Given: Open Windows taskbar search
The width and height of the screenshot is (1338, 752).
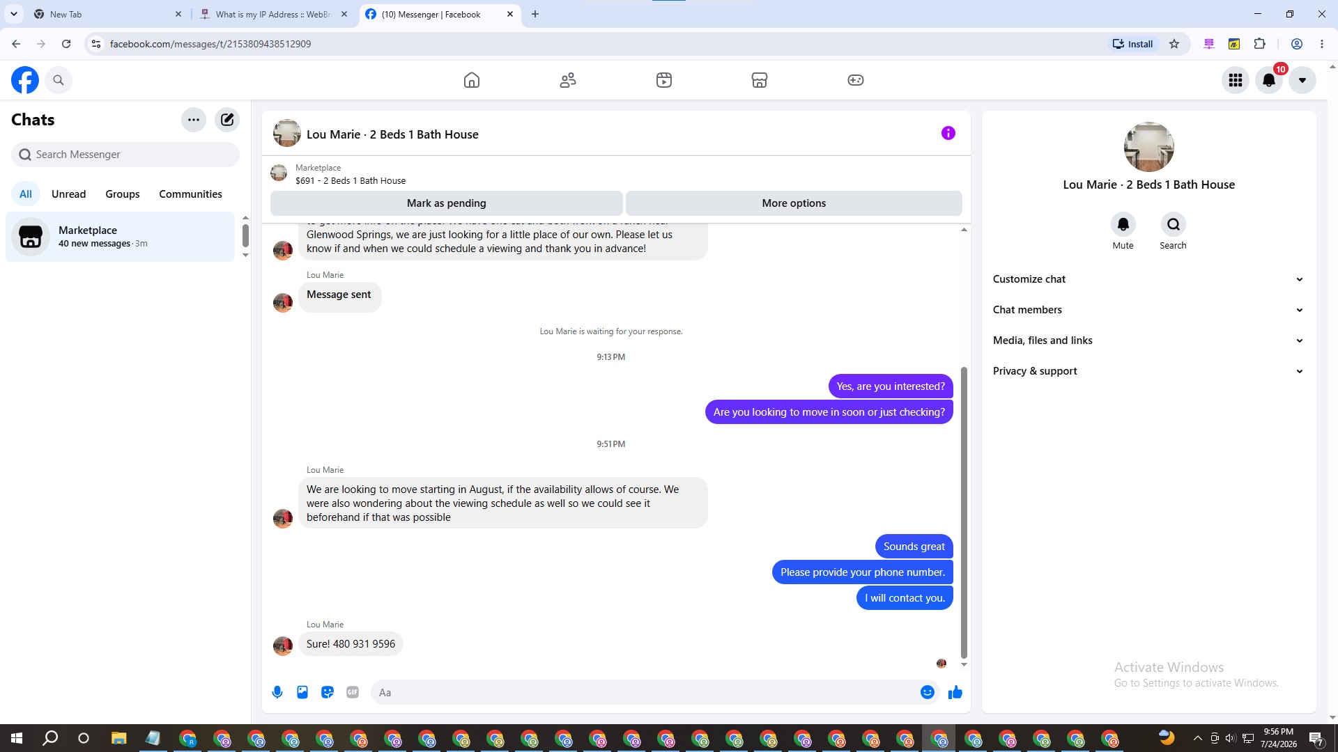Looking at the screenshot, I should [50, 738].
